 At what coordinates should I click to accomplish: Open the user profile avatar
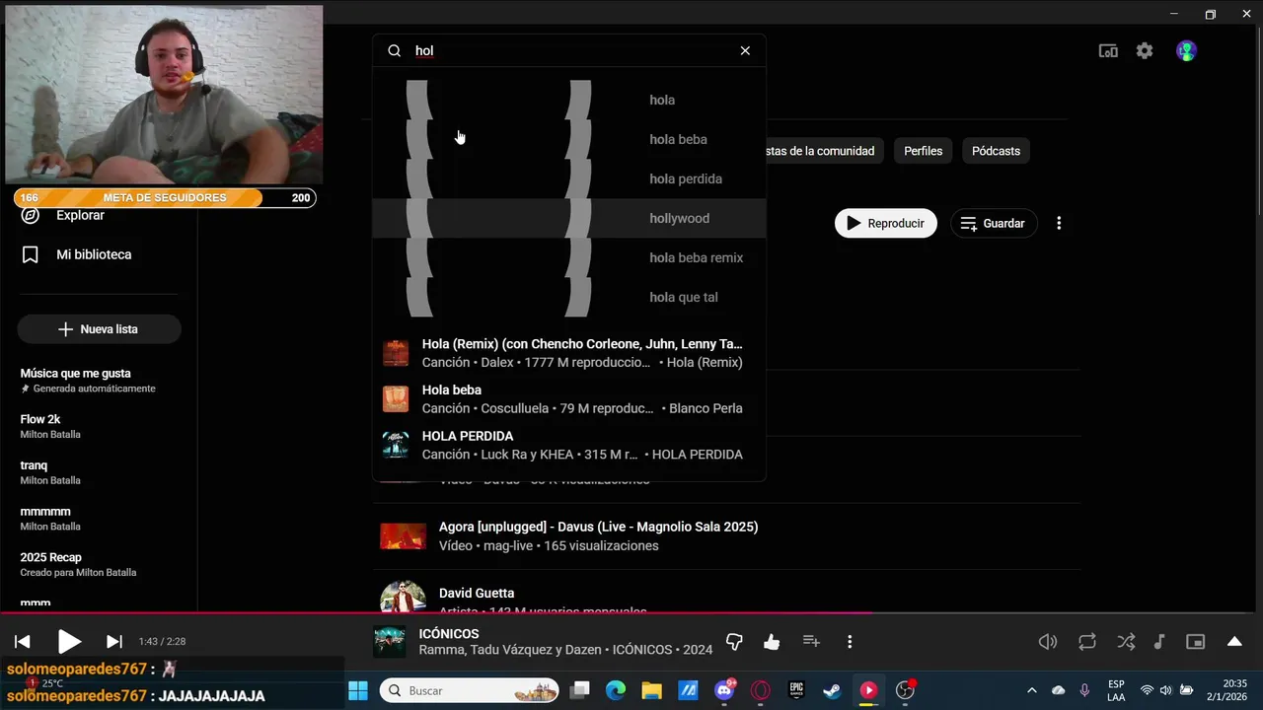click(x=1186, y=50)
